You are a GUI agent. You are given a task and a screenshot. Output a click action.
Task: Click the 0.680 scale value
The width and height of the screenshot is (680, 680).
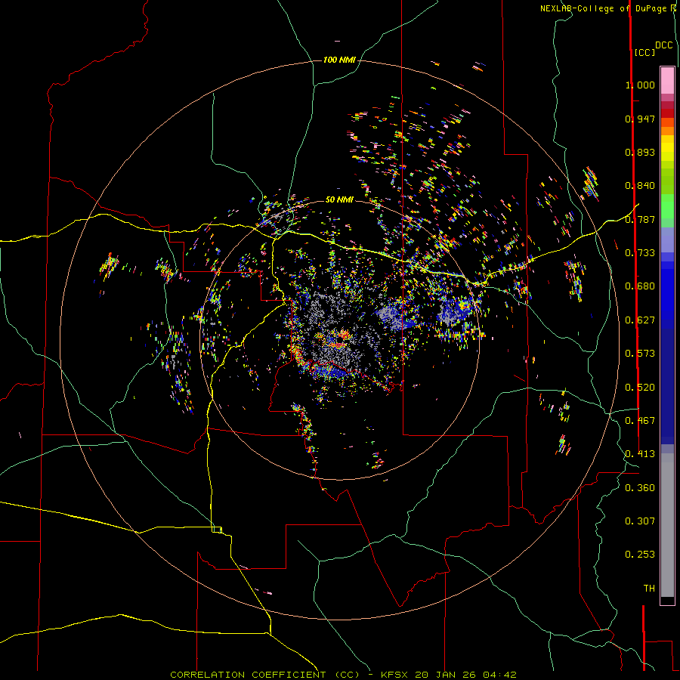point(640,286)
